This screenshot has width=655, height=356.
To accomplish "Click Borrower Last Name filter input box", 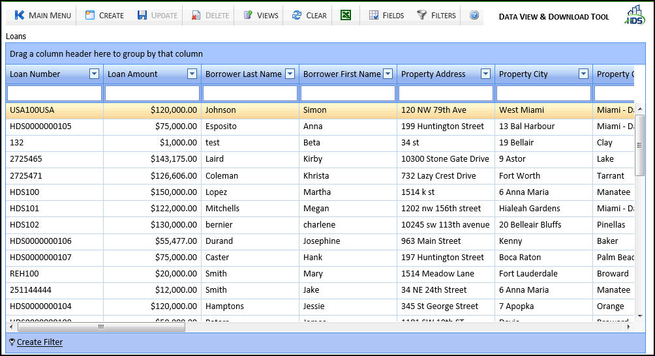I will click(x=251, y=93).
